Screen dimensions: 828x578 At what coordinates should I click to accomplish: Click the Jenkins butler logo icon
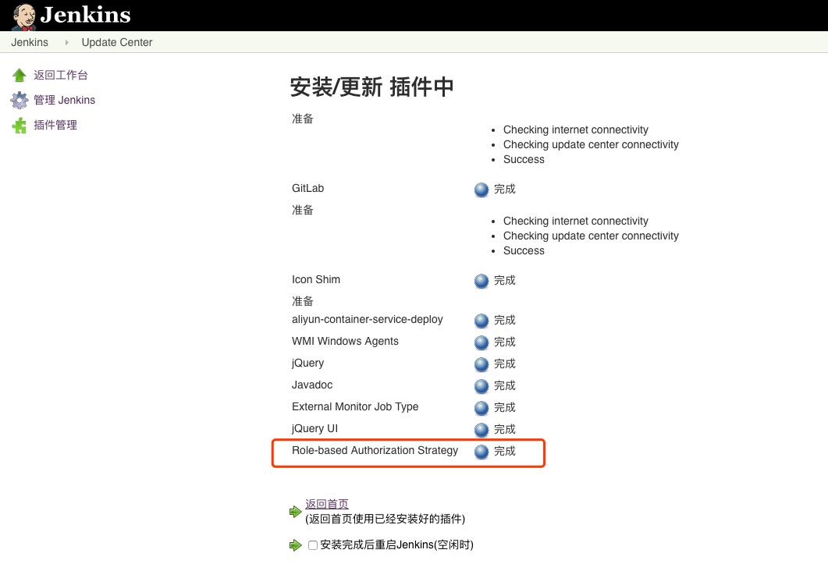pyautogui.click(x=24, y=16)
